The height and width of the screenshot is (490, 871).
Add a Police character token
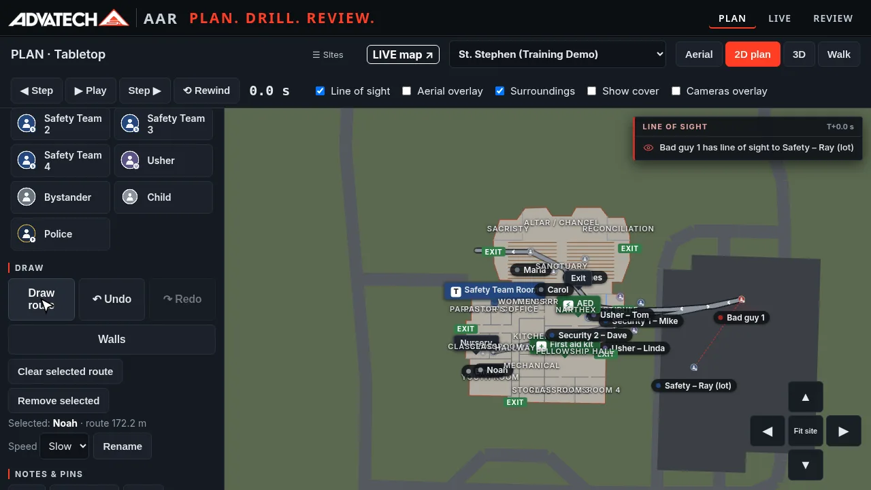(60, 234)
